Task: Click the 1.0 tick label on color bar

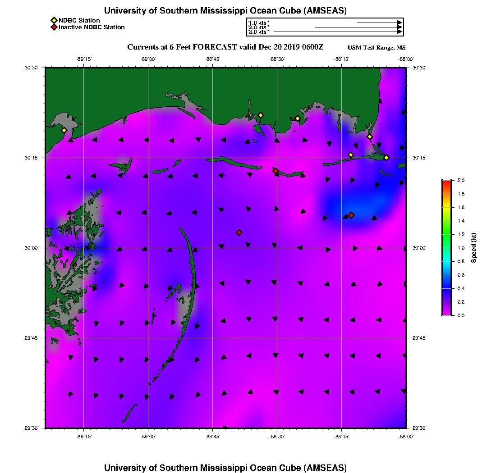Action: (x=461, y=248)
